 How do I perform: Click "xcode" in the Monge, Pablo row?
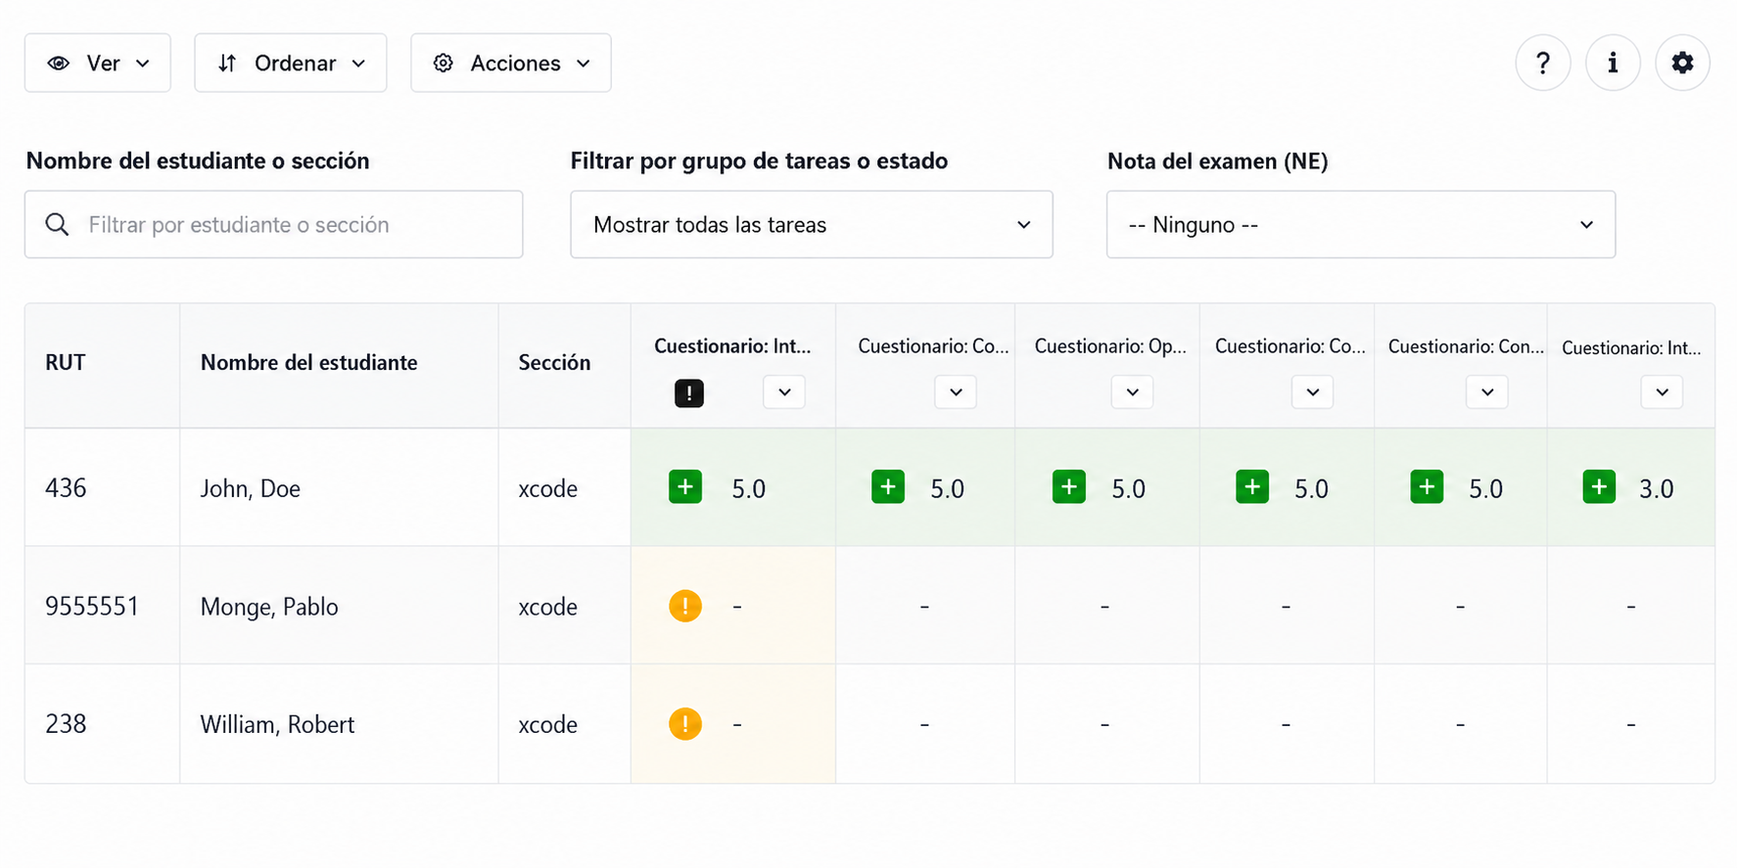coord(548,607)
